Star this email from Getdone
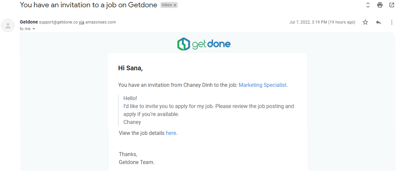Screen dimensions: 409x171 pyautogui.click(x=365, y=22)
